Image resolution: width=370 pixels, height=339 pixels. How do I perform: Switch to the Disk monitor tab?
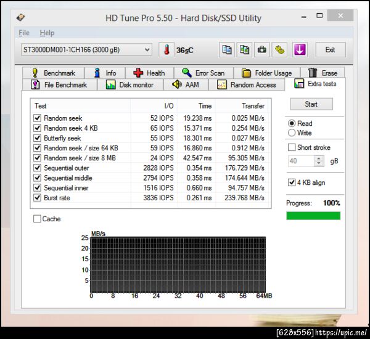(x=130, y=84)
